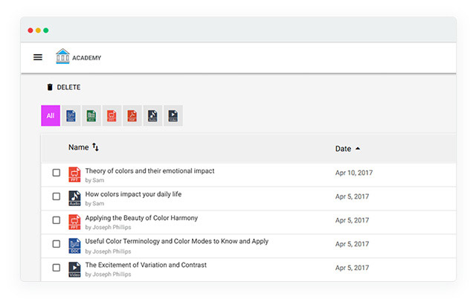Click 'by Sam' under How colors impact
The height and width of the screenshot is (305, 476).
click(94, 204)
